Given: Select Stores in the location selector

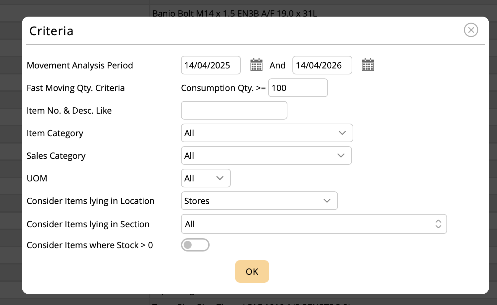Looking at the screenshot, I should [259, 201].
